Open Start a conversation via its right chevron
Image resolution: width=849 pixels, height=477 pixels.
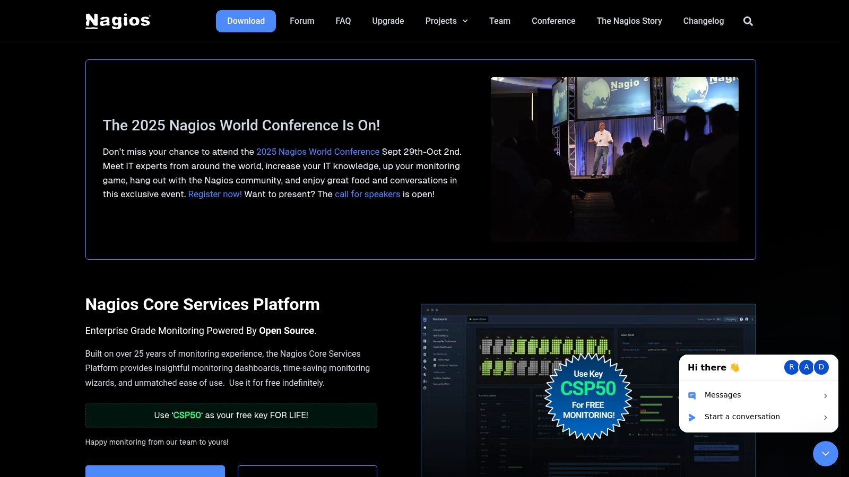(x=825, y=418)
